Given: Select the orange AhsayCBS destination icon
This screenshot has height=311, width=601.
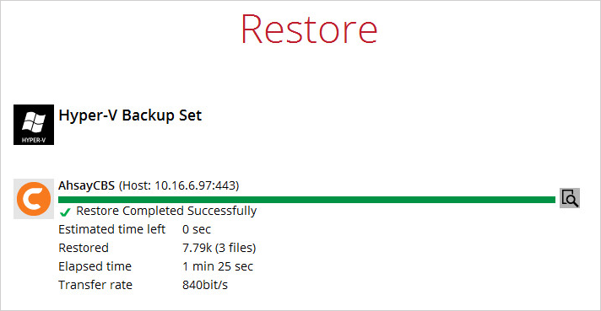Looking at the screenshot, I should click(x=34, y=199).
